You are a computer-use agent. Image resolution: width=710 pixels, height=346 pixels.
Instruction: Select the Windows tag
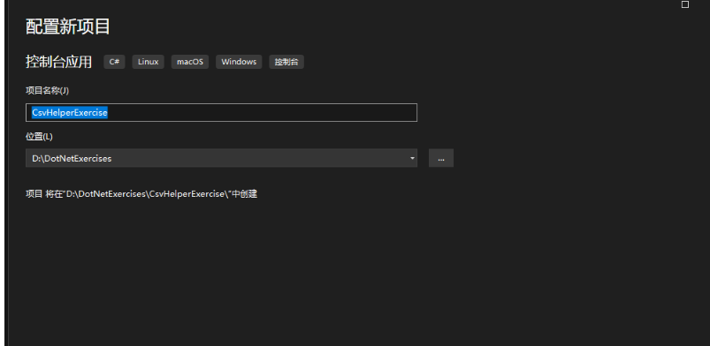239,62
